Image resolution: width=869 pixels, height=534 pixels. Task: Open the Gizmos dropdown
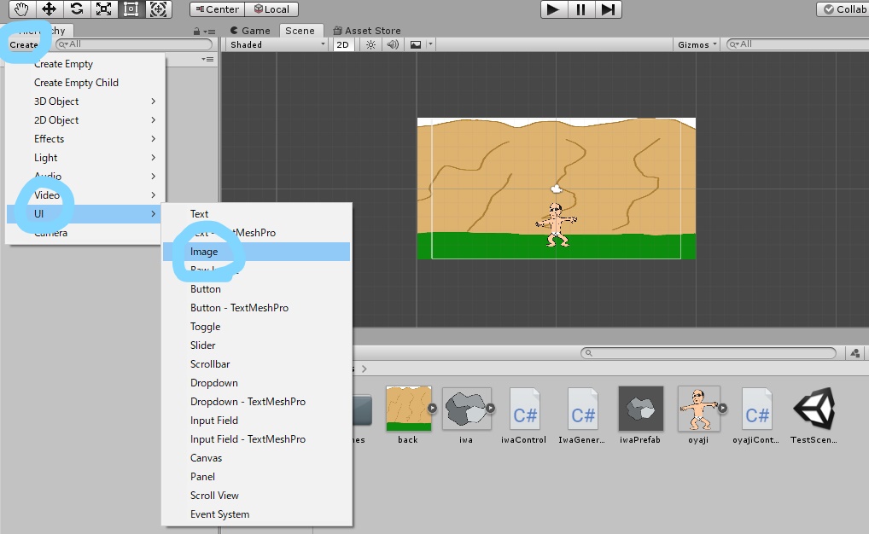tap(697, 44)
